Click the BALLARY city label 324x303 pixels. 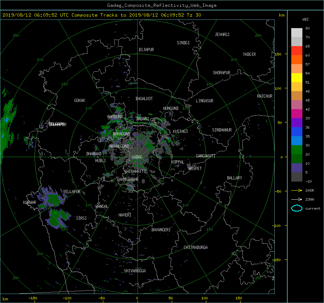pos(234,178)
